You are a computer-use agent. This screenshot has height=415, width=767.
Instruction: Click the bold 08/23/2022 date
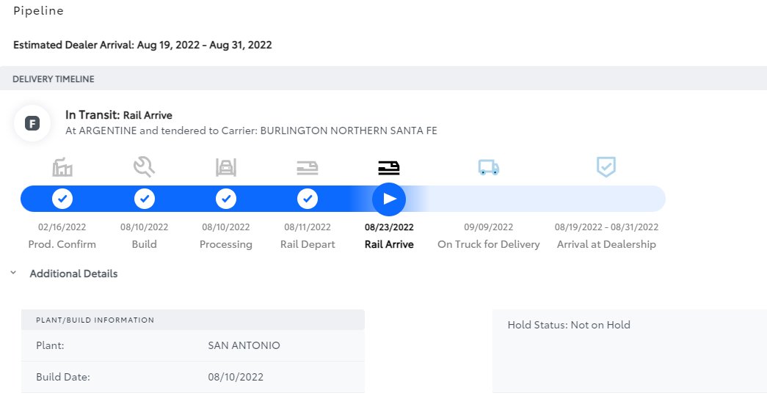[x=389, y=227]
